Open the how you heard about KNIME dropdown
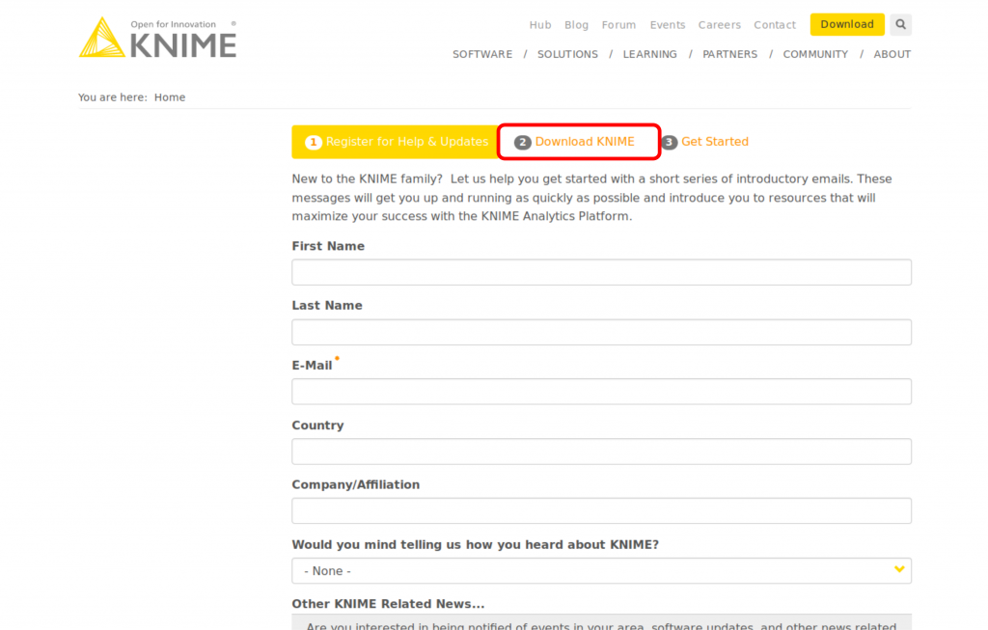988x630 pixels. (x=601, y=570)
